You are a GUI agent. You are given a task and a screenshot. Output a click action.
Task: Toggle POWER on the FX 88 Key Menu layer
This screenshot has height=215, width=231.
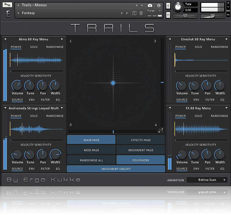[180, 116]
